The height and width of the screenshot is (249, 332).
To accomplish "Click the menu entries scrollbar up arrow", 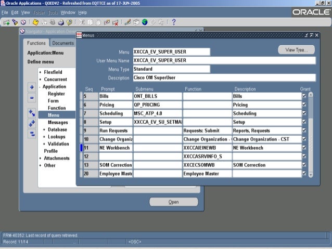I will pos(311,95).
